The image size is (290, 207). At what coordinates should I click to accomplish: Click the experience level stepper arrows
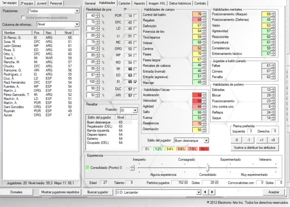pyautogui.click(x=132, y=168)
